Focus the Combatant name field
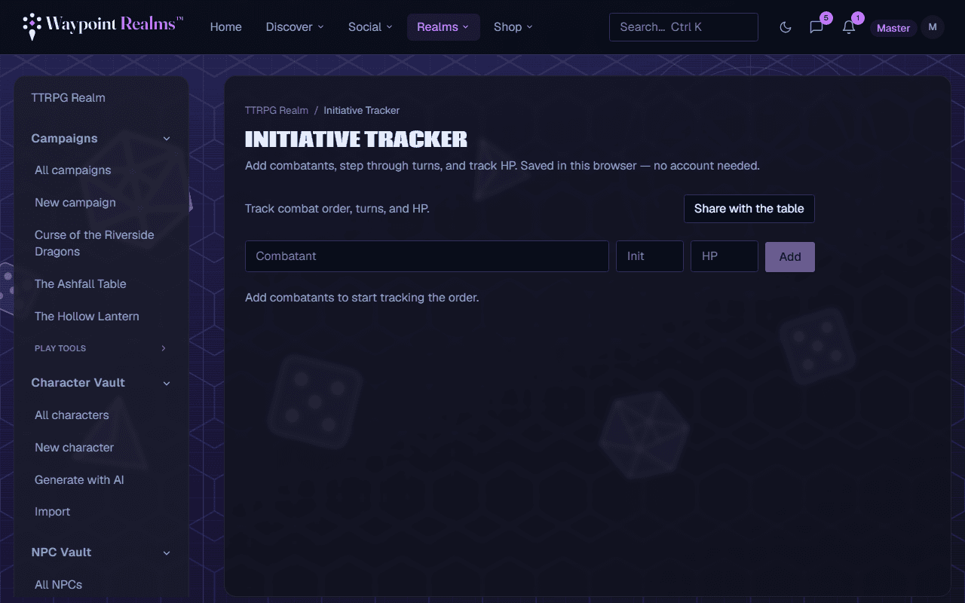Screen dimensions: 965x603 click(x=427, y=256)
